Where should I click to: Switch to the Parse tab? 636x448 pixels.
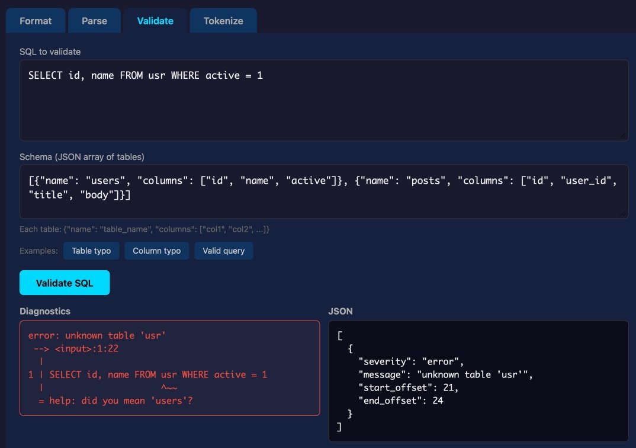[x=94, y=20]
